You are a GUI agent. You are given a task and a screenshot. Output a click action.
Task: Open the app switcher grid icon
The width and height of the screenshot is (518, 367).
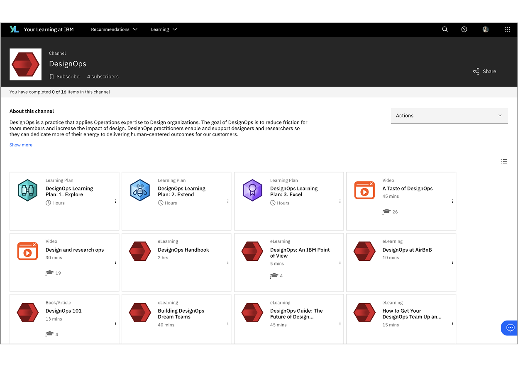[x=508, y=29]
